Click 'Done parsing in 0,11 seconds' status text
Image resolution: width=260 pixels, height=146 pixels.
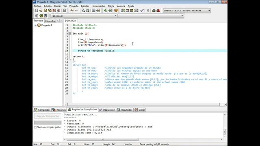pyautogui.click(x=154, y=144)
